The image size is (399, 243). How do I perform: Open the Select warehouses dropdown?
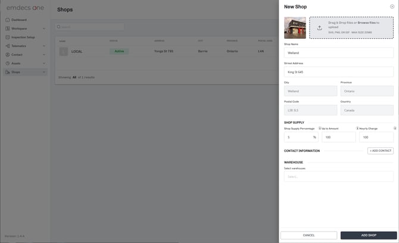(339, 176)
